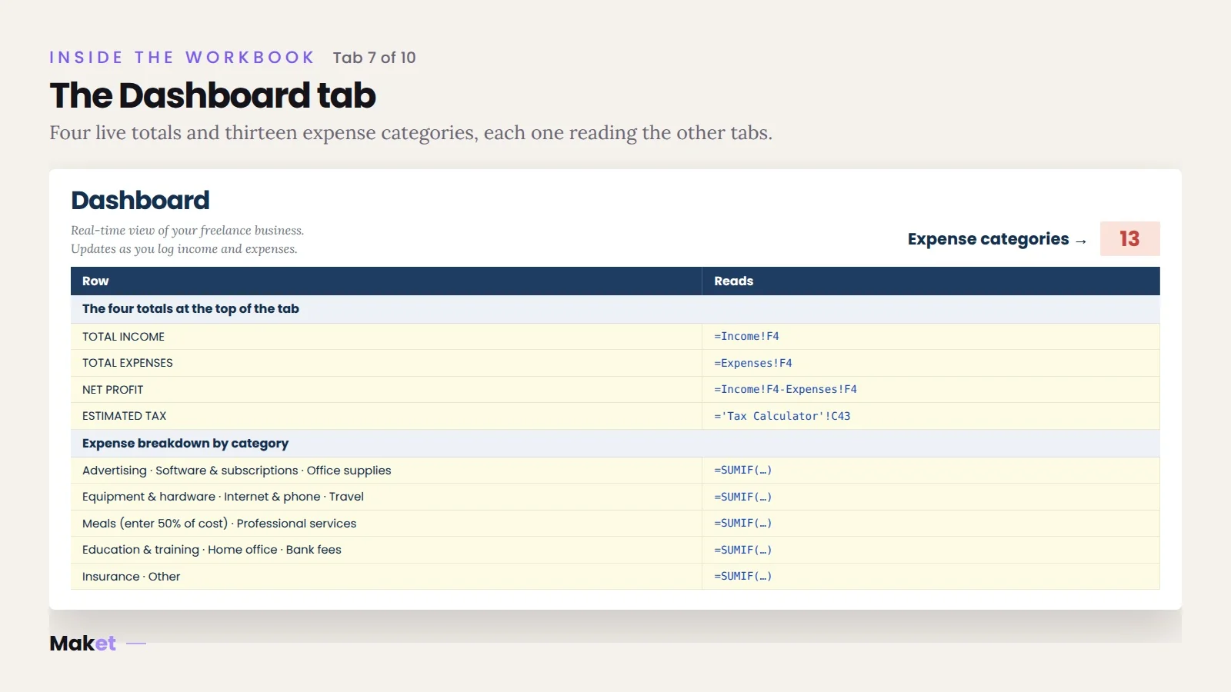Click the 'TOTAL EXPENSES' row label

pyautogui.click(x=128, y=363)
